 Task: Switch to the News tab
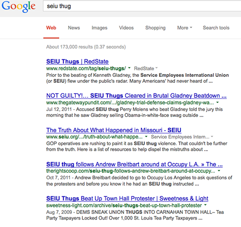click(x=74, y=28)
